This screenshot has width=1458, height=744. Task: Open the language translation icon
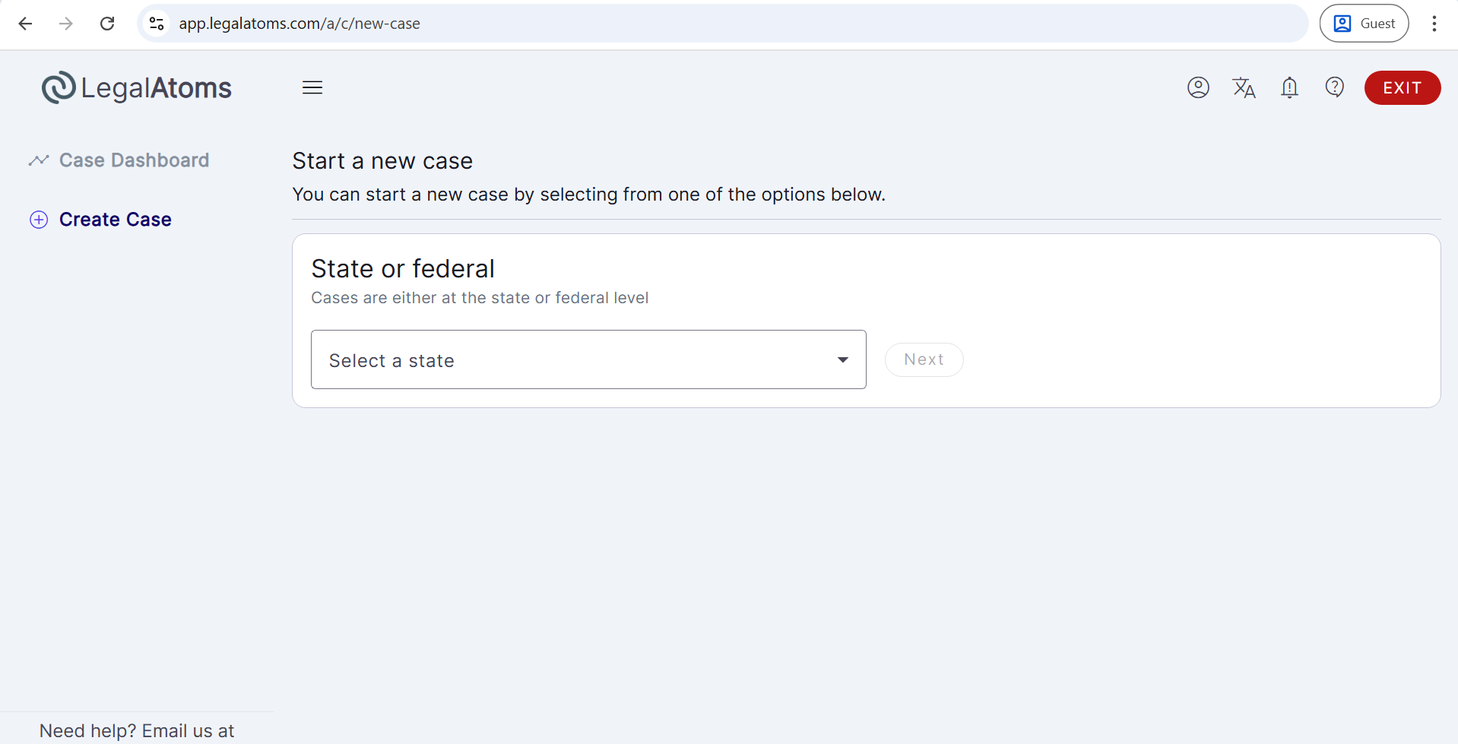point(1244,88)
